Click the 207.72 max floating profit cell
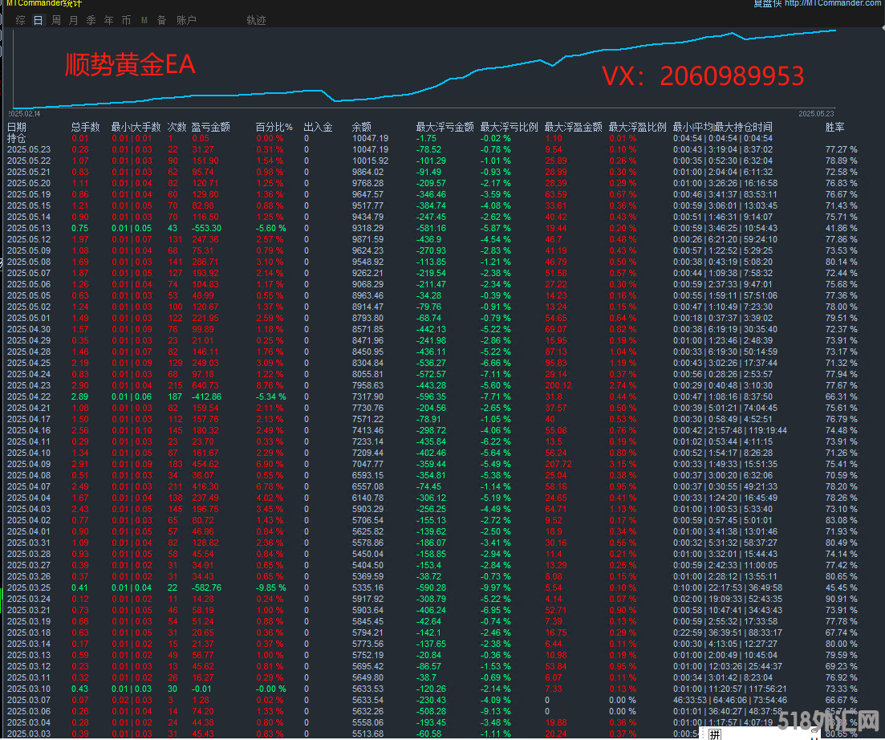 (x=558, y=464)
